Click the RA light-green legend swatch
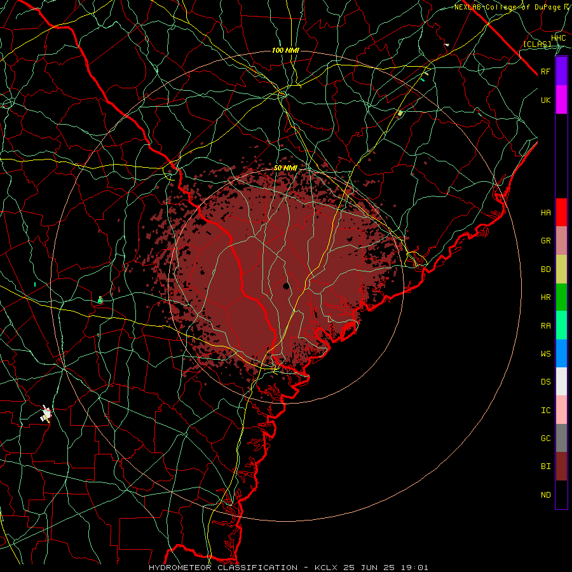 click(x=561, y=325)
